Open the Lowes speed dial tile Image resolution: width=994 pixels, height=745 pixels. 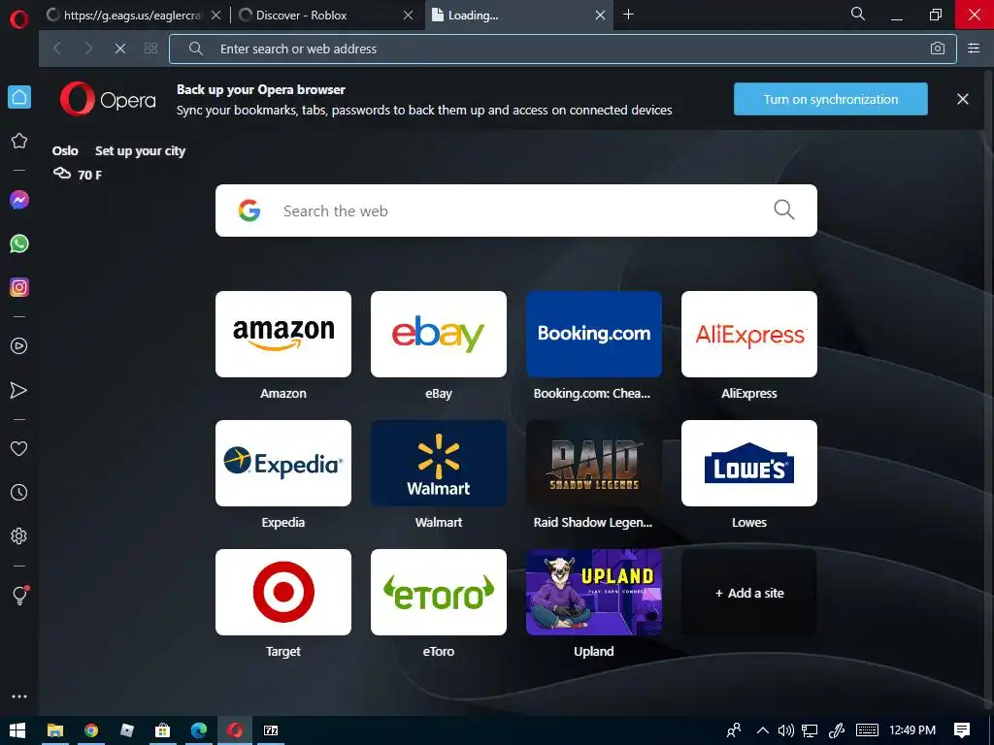[749, 463]
